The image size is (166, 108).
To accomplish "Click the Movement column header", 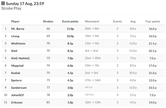I will click(92, 21).
